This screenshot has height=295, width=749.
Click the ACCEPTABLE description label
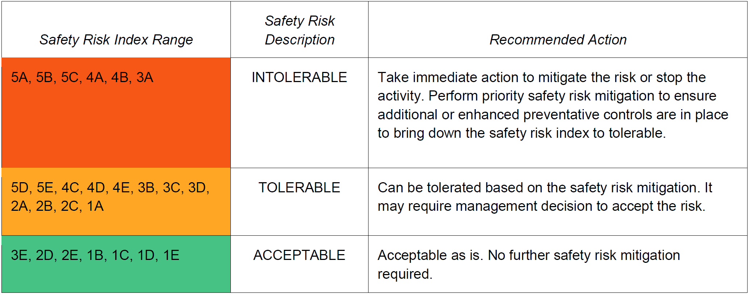[299, 255]
